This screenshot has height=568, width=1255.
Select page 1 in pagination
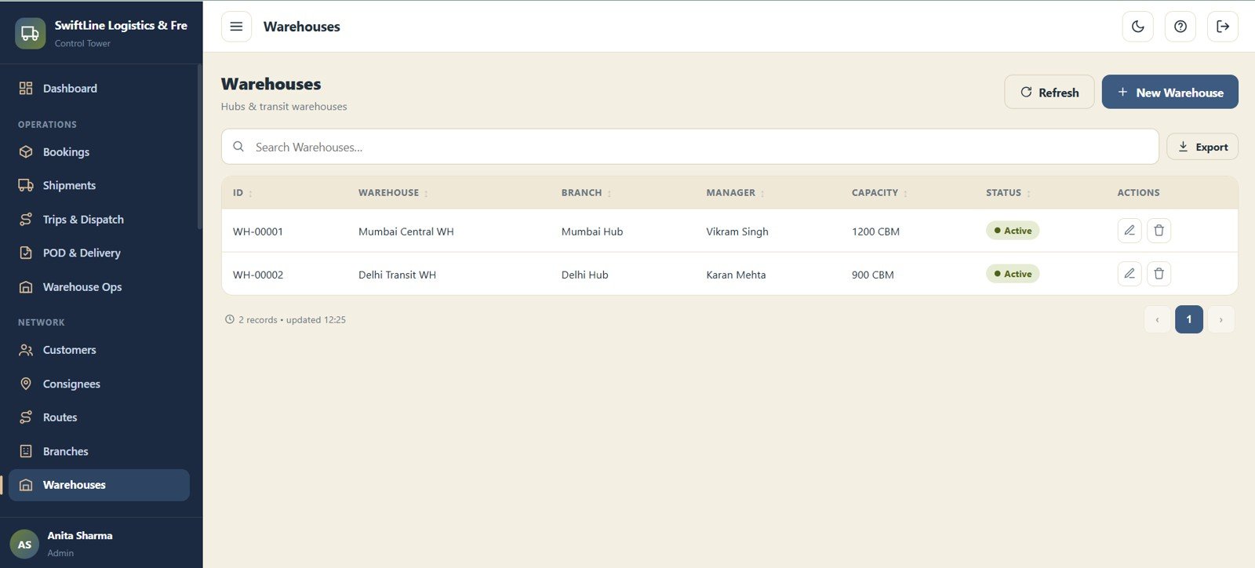click(x=1189, y=319)
